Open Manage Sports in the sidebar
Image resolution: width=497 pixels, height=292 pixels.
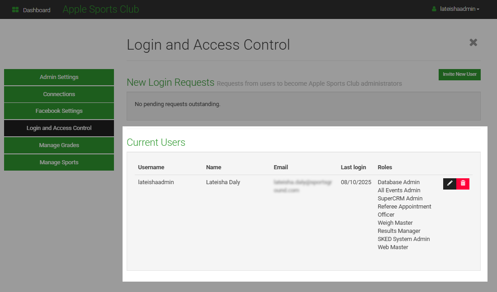(x=59, y=162)
